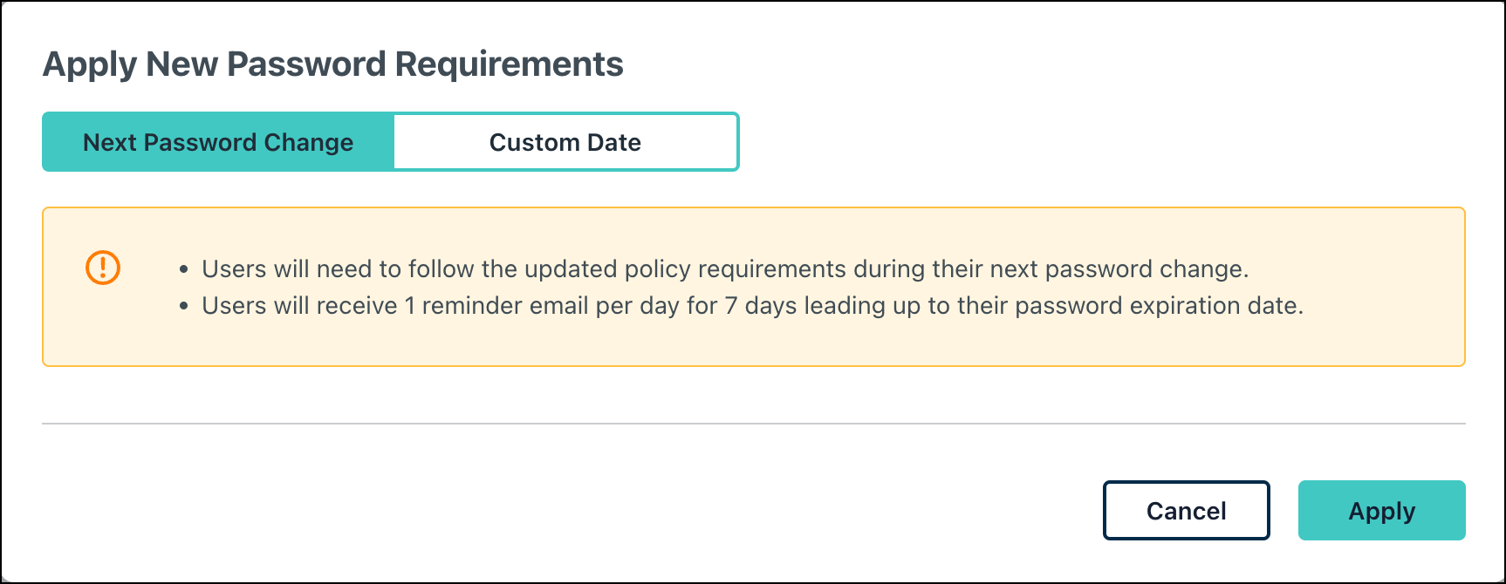Click the second bullet point dot

point(184,307)
